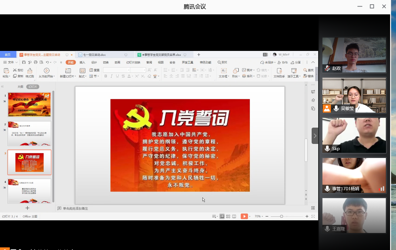Toggle Strikethrough formatting
This screenshot has width=396, height=250.
pyautogui.click(x=123, y=76)
